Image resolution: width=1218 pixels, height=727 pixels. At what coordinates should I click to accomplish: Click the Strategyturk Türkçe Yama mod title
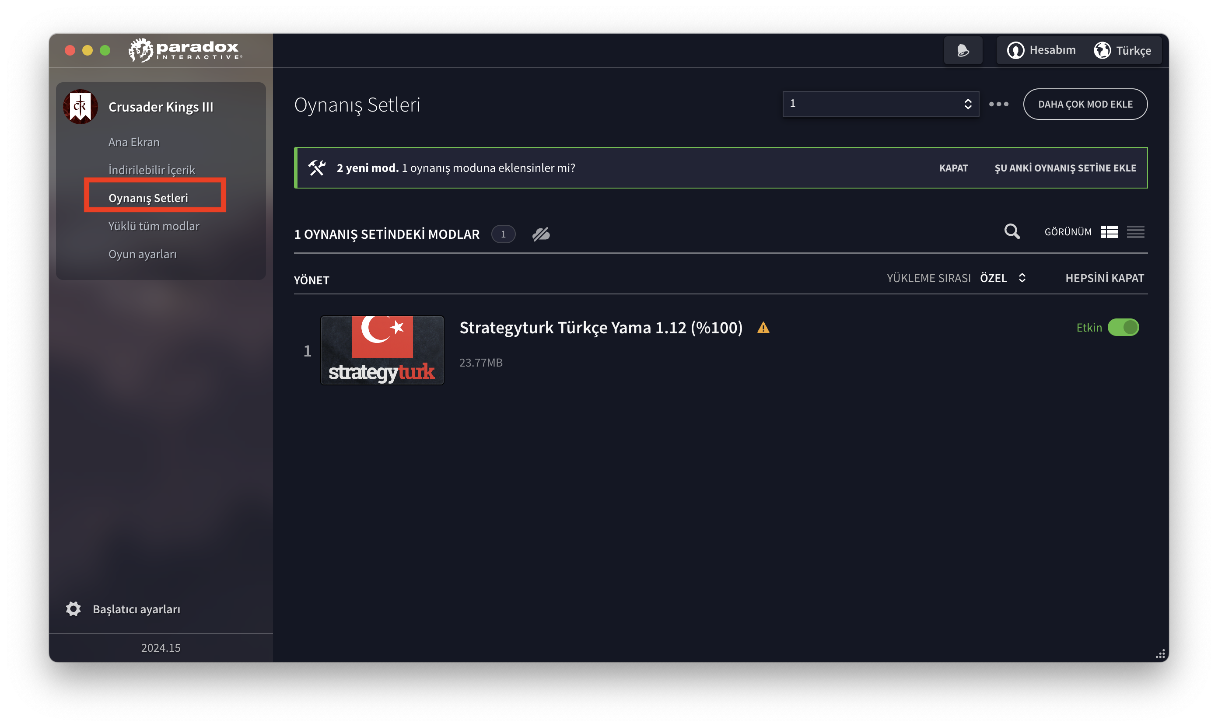point(601,327)
